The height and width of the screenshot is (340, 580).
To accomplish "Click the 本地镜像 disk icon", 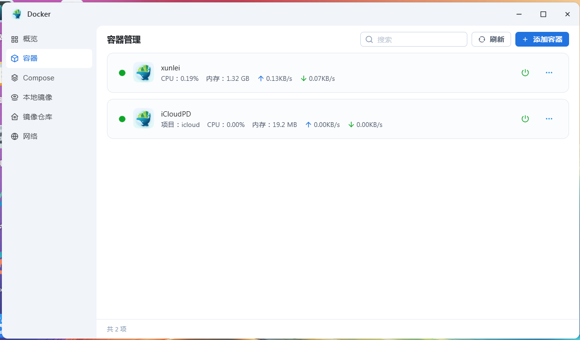I will tap(15, 97).
